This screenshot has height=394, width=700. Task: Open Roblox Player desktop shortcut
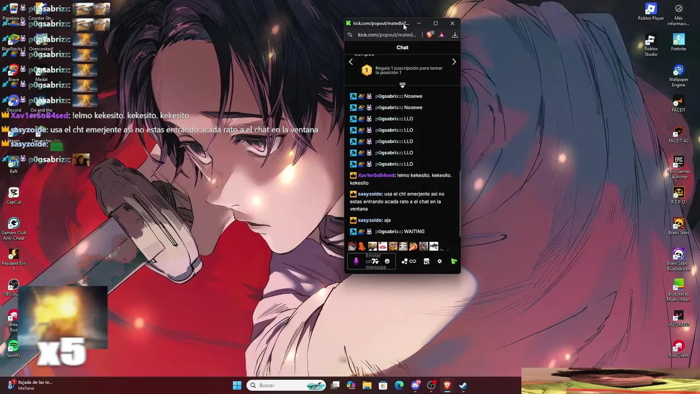(651, 12)
